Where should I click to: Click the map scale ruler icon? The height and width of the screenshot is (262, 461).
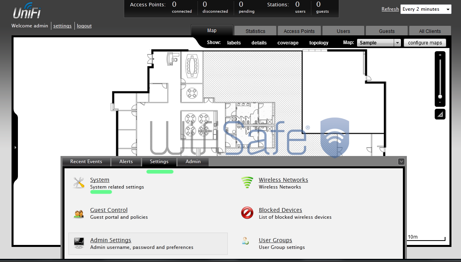(440, 114)
